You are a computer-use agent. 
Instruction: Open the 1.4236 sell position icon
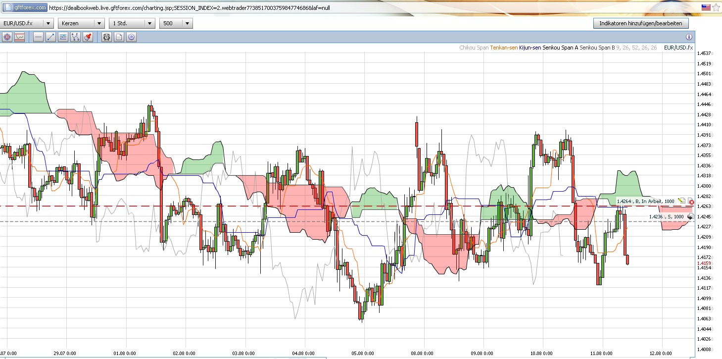coord(690,216)
